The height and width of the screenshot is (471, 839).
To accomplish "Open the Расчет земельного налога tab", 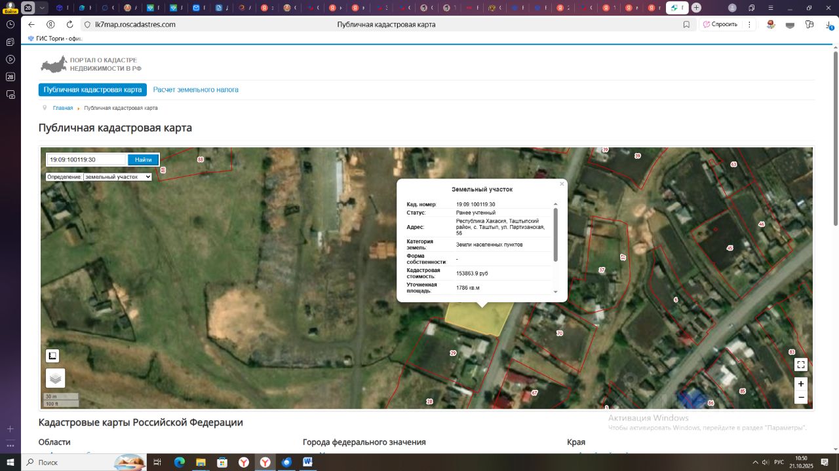I will pyautogui.click(x=196, y=90).
